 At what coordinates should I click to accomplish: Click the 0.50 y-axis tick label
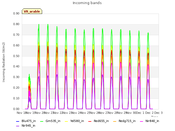click(x=16, y=56)
